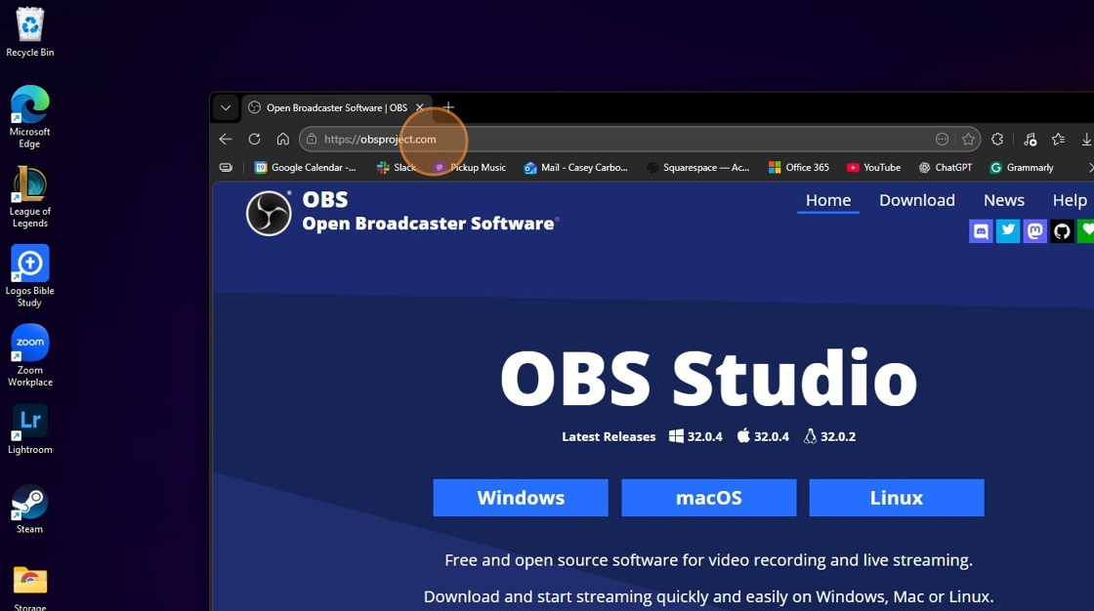
Task: Open the Squarespace bookmark
Action: click(x=697, y=168)
